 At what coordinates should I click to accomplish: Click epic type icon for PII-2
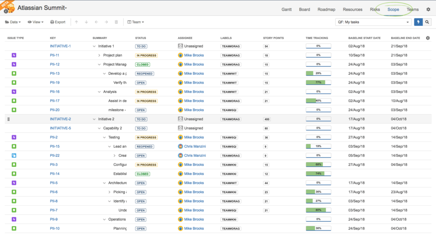(14, 137)
